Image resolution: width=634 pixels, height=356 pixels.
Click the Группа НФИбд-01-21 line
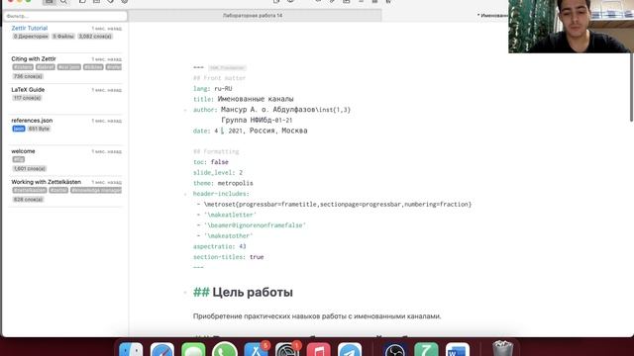[x=257, y=121]
